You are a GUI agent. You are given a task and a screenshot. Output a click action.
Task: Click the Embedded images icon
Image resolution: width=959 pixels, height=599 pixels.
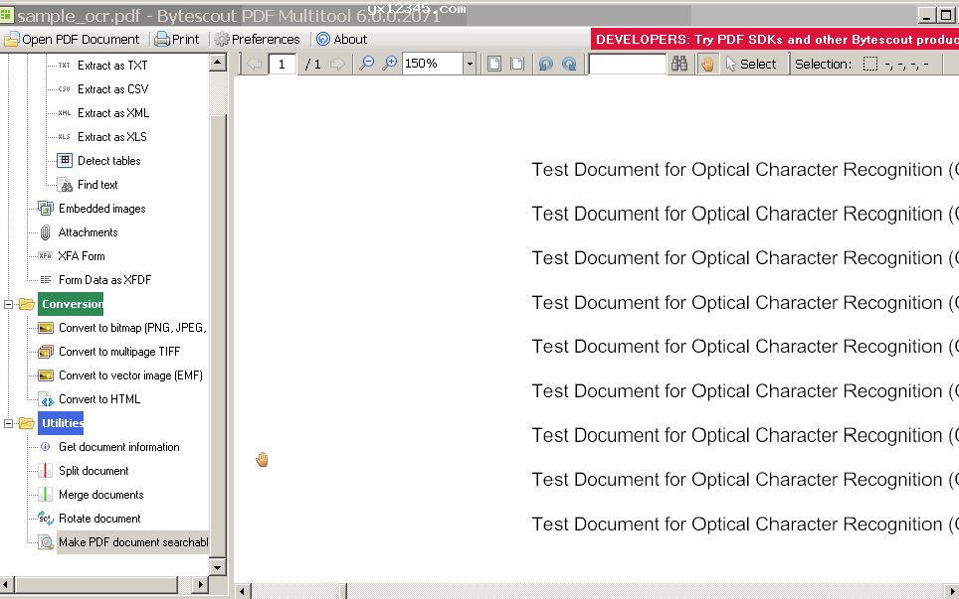coord(46,209)
